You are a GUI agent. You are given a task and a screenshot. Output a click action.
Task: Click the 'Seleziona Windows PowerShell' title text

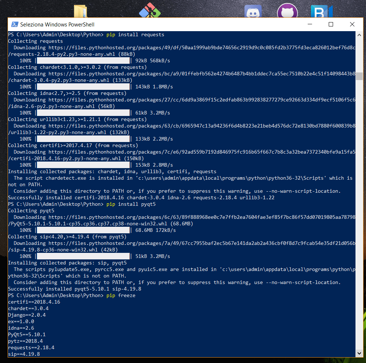(57, 25)
